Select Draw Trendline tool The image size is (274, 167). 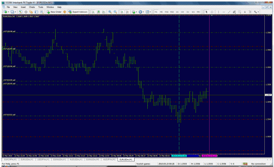tap(229, 12)
